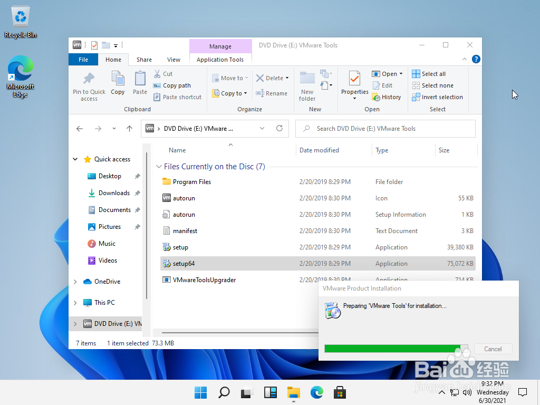The height and width of the screenshot is (405, 540).
Task: Click the New item icon
Action: (326, 74)
